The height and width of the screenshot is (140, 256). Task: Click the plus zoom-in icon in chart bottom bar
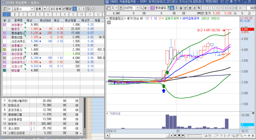249,136
